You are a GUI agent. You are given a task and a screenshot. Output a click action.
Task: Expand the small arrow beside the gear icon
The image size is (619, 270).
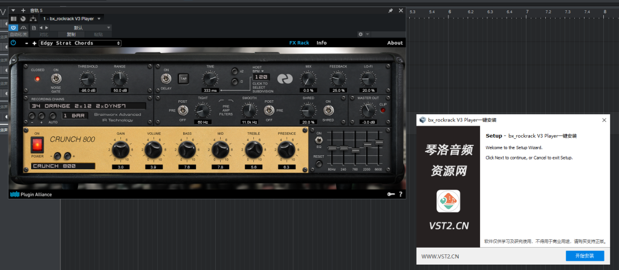click(x=368, y=34)
